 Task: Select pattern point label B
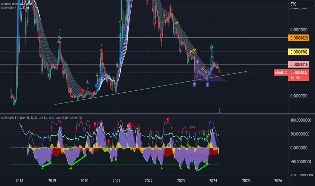tap(197, 62)
